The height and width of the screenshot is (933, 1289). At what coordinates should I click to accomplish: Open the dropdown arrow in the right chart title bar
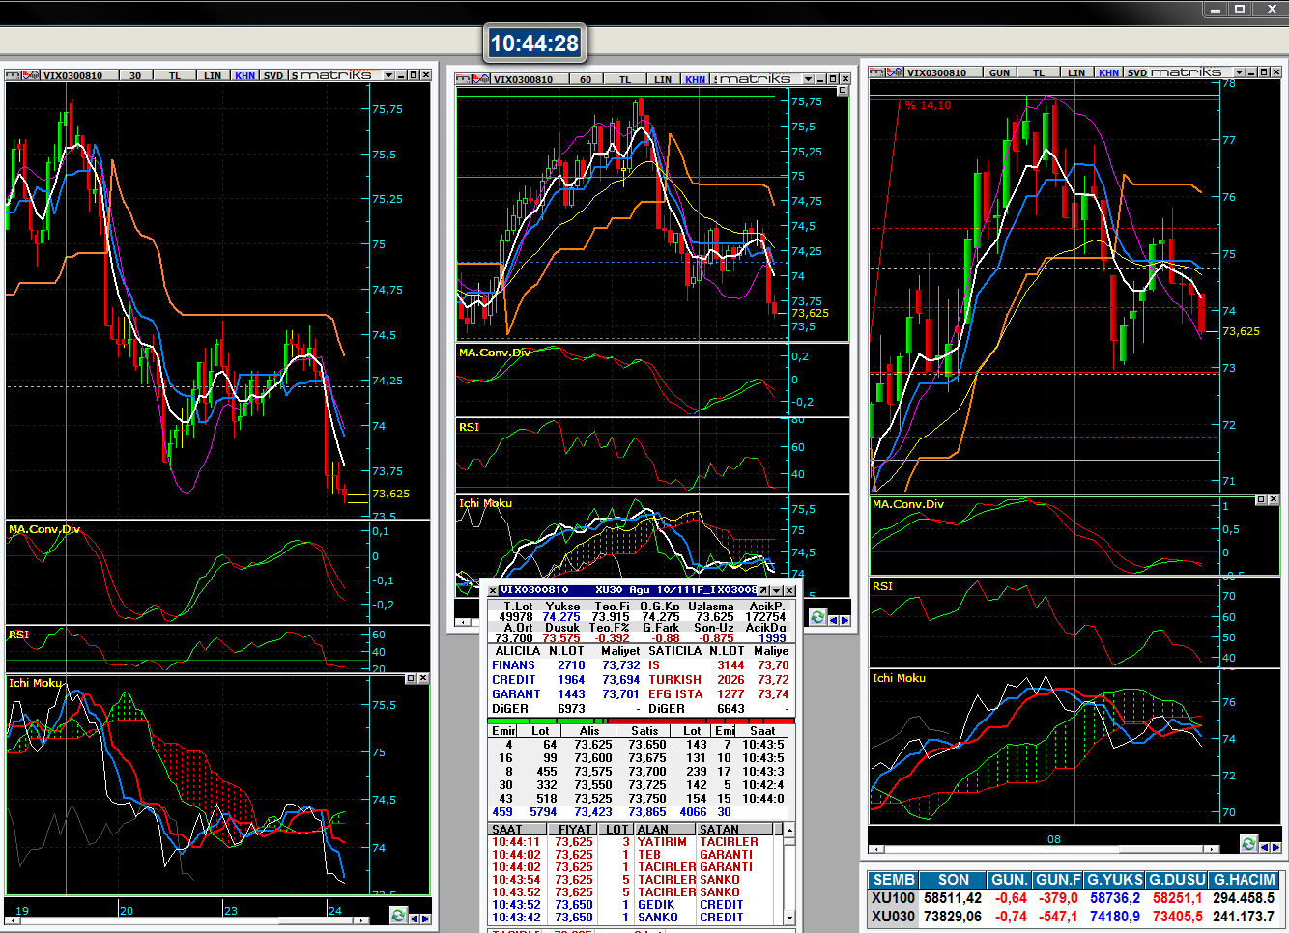tap(1239, 72)
